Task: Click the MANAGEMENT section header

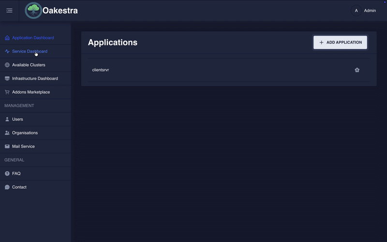Action: coord(19,106)
